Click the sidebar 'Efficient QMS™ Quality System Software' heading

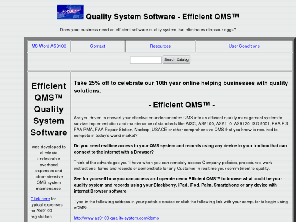49,109
